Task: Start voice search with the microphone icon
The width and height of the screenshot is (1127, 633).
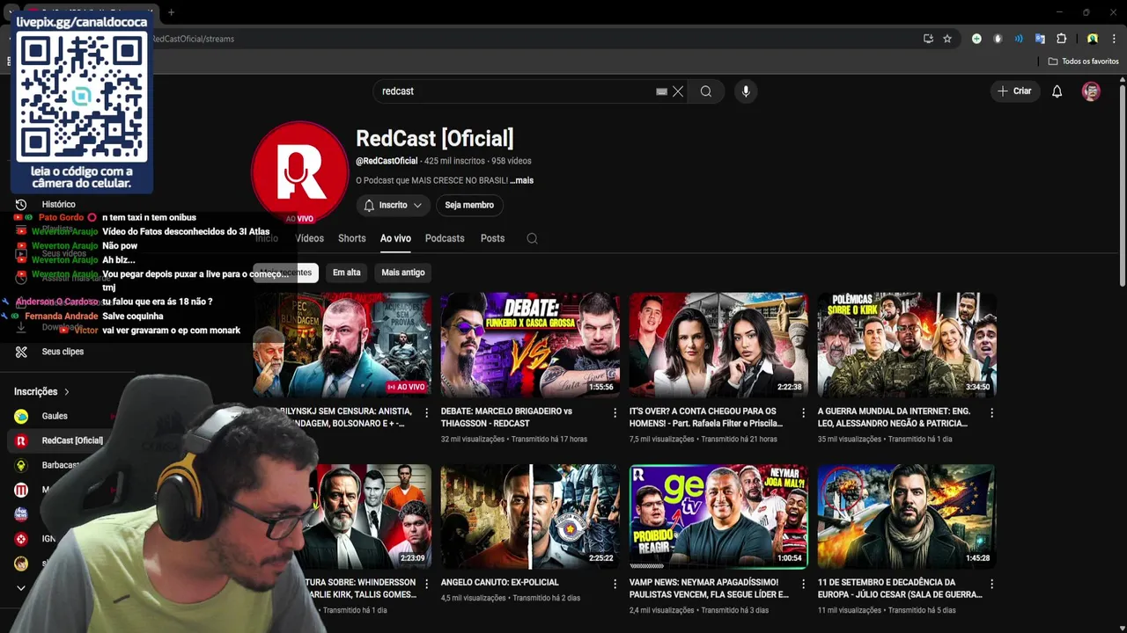Action: click(746, 91)
